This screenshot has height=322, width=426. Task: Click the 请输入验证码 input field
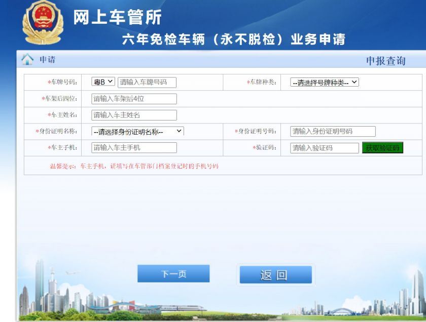click(x=325, y=148)
